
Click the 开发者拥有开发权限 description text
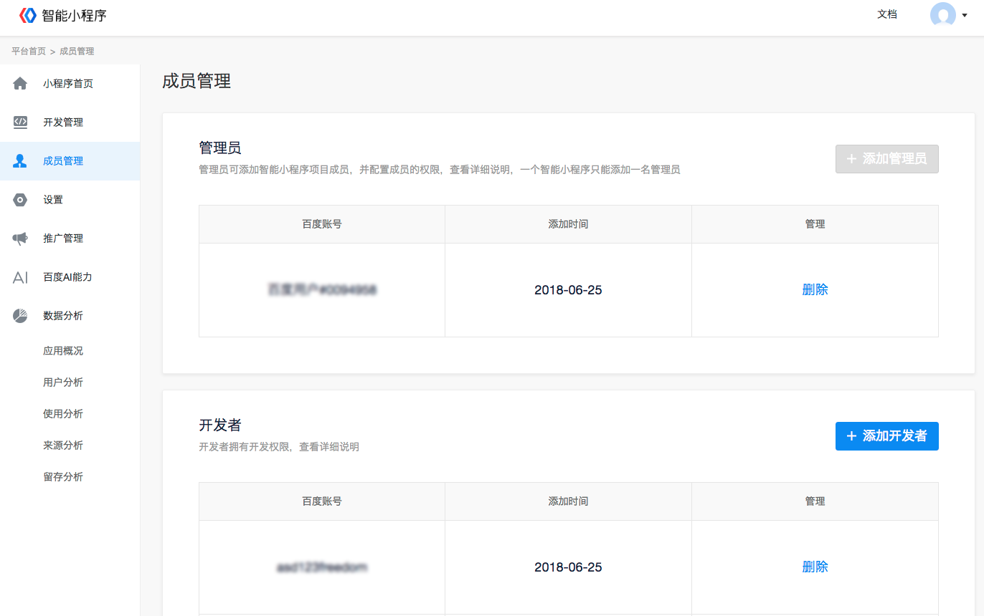(279, 447)
